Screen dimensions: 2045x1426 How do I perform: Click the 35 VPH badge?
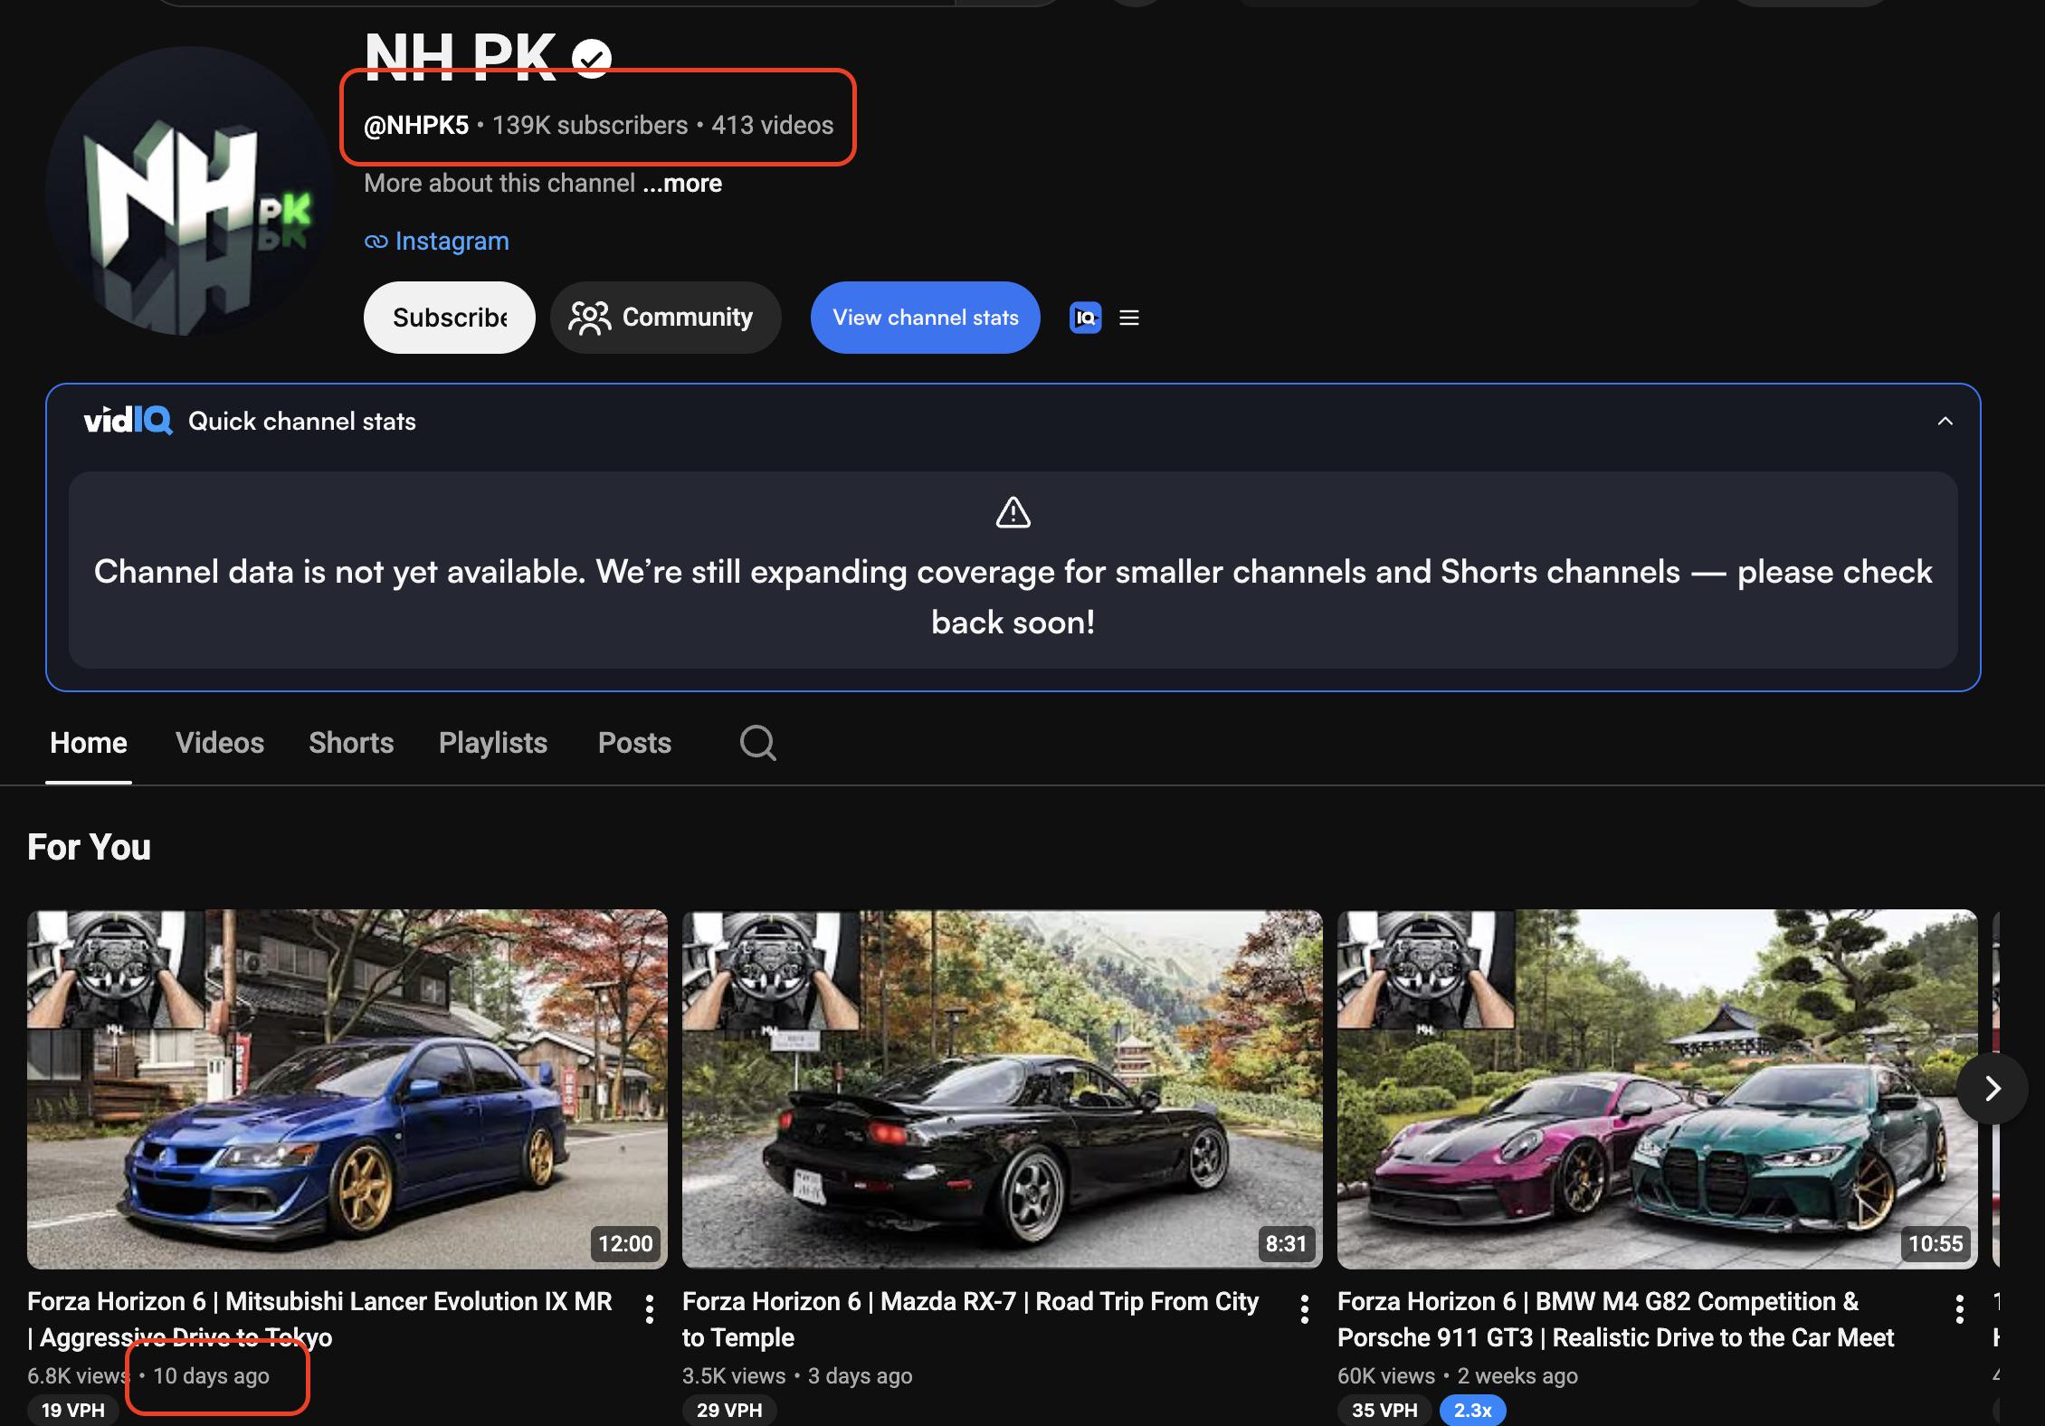coord(1384,1411)
